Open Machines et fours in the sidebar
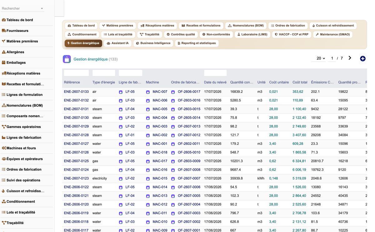375x232 pixels. [x=19, y=148]
